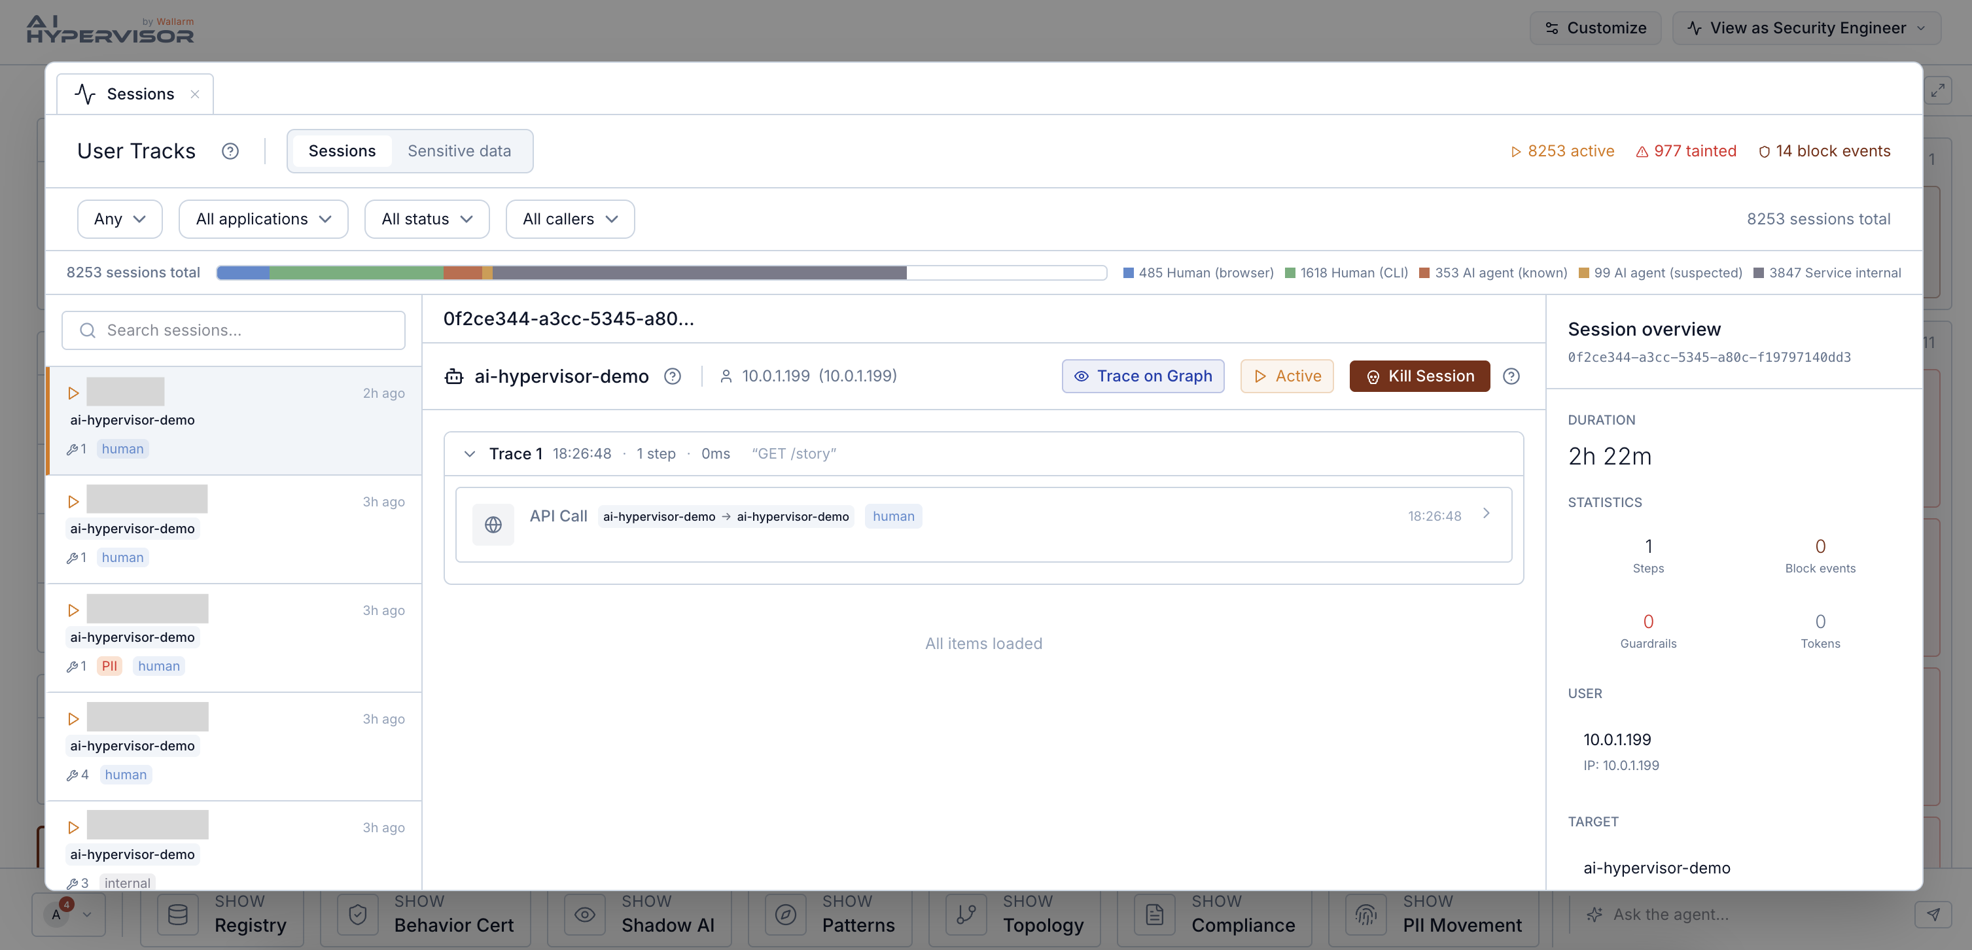Click human tag on API Call row
1972x950 pixels.
[893, 517]
